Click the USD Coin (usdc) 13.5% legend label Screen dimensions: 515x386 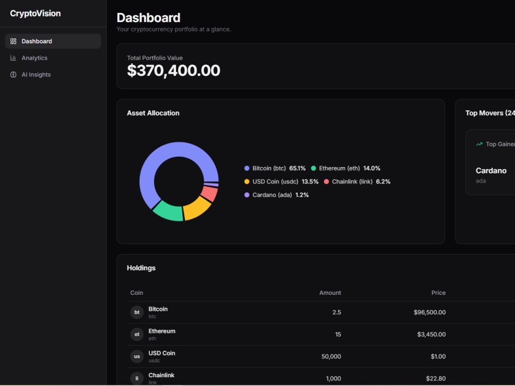coord(285,181)
